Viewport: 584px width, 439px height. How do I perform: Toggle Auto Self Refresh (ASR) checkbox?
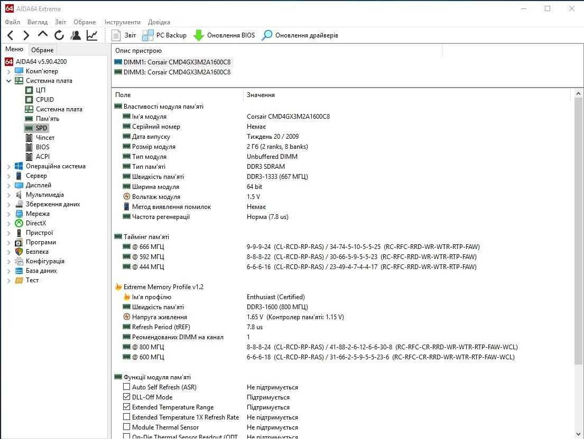coord(127,387)
